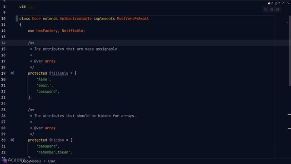This screenshot has height=164, width=291.
Task: Click gutter override icon beside $hidden line
Action: [12, 140]
